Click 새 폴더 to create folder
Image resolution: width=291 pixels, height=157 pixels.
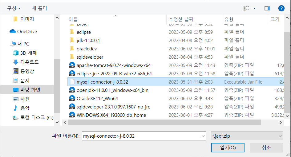click(x=39, y=8)
